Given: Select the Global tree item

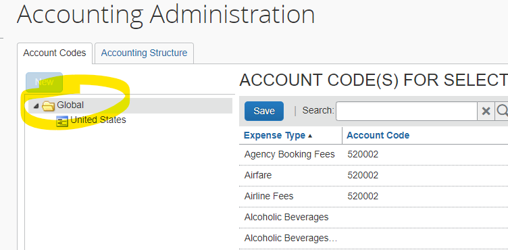Looking at the screenshot, I should (x=70, y=105).
